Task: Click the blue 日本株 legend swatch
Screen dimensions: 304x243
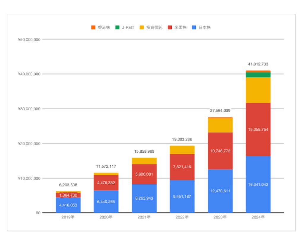Action: coord(194,28)
